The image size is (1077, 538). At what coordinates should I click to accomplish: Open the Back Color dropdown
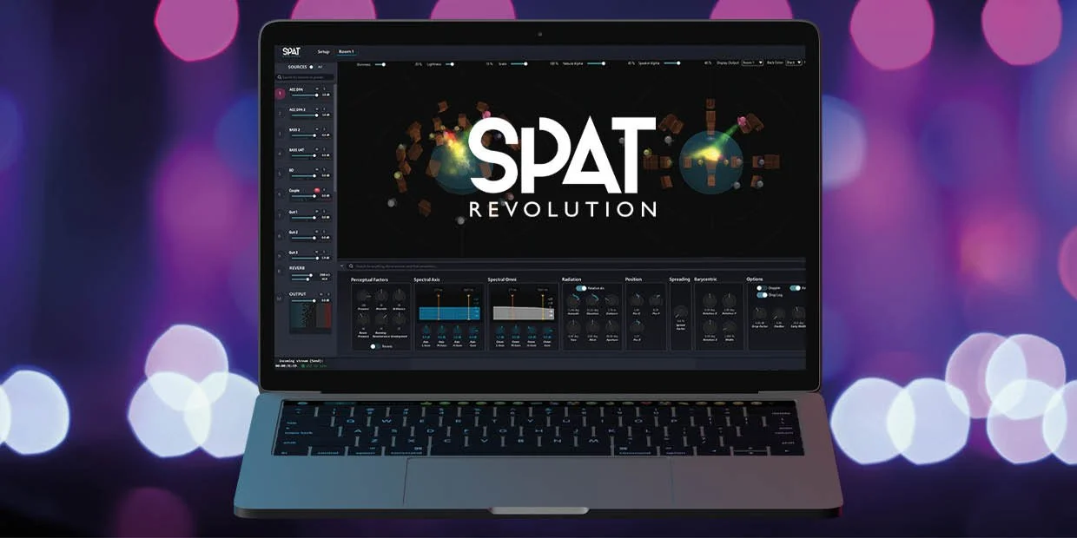click(x=794, y=62)
